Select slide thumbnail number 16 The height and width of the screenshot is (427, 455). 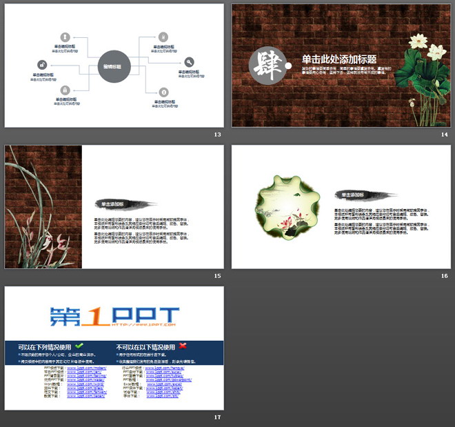pos(341,207)
